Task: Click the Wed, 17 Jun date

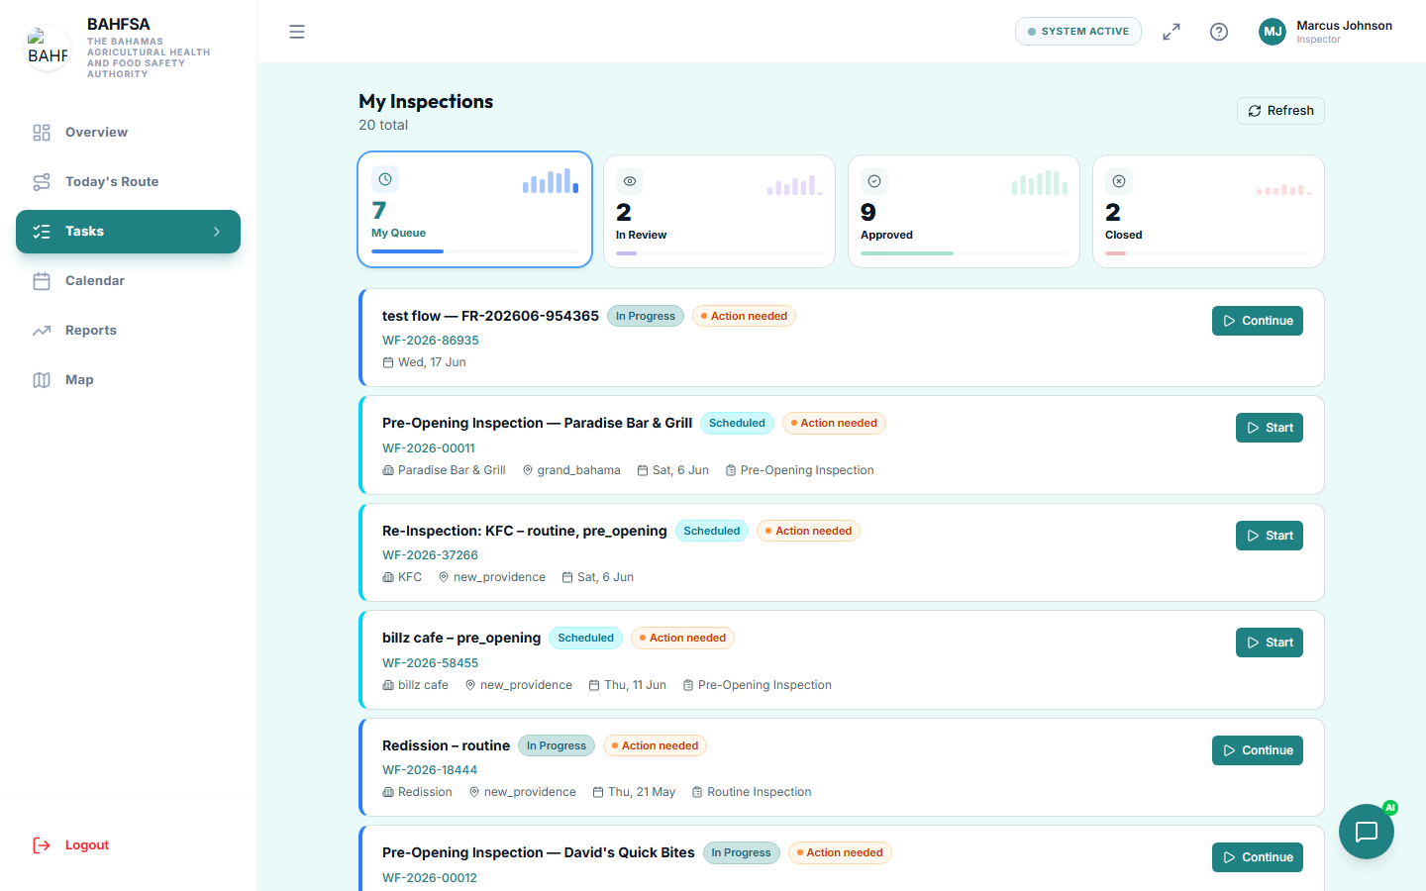Action: point(432,362)
